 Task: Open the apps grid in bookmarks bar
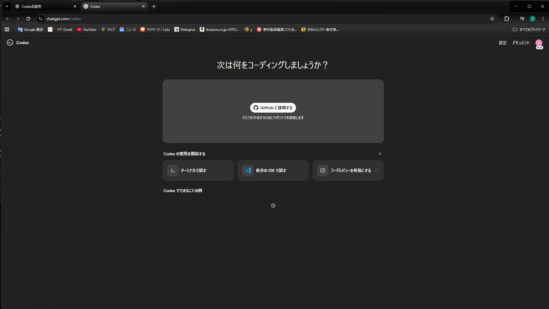pos(7,29)
